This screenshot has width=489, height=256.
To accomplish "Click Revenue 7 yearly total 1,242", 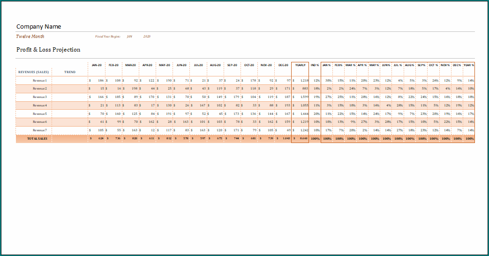I will [304, 130].
